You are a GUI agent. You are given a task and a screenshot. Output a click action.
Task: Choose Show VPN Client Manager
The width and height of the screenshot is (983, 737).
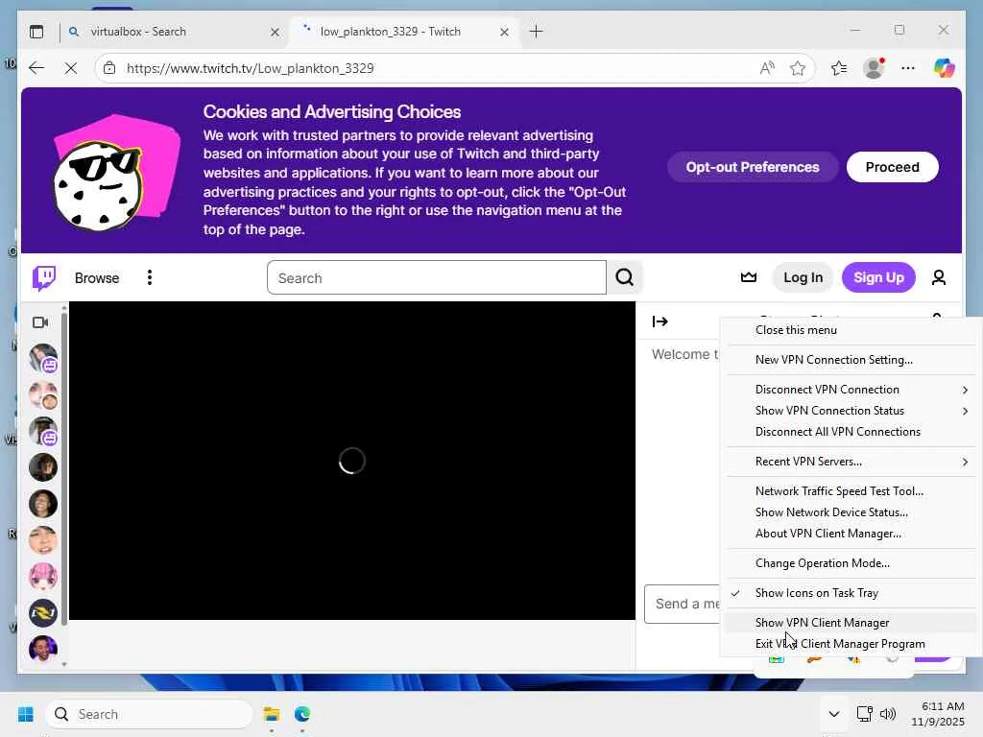tap(851, 622)
